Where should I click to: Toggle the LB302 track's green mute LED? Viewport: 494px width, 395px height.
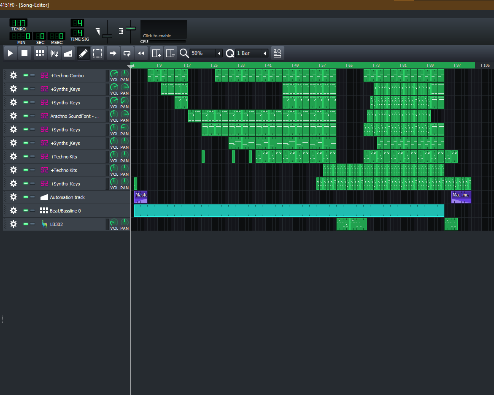click(x=26, y=224)
